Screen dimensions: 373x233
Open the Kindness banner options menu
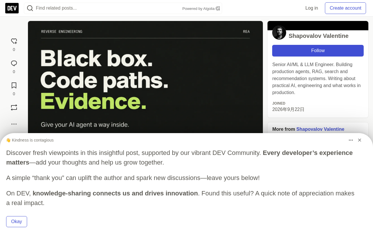[351, 140]
